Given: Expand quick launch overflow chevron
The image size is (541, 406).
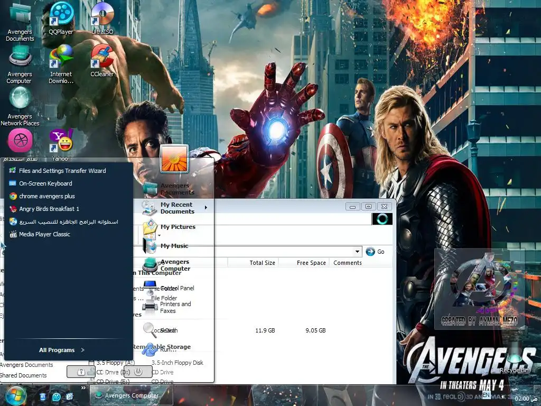Looking at the screenshot, I should [83, 388].
